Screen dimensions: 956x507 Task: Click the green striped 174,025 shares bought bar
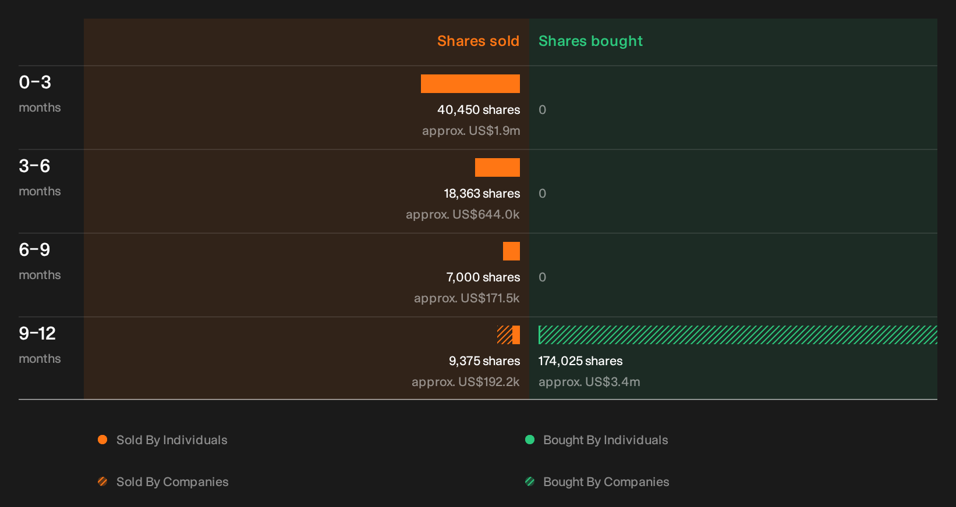[x=738, y=335]
